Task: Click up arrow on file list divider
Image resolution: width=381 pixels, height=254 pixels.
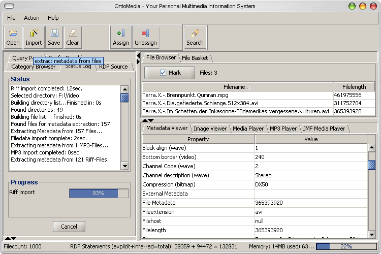Action: [x=145, y=120]
